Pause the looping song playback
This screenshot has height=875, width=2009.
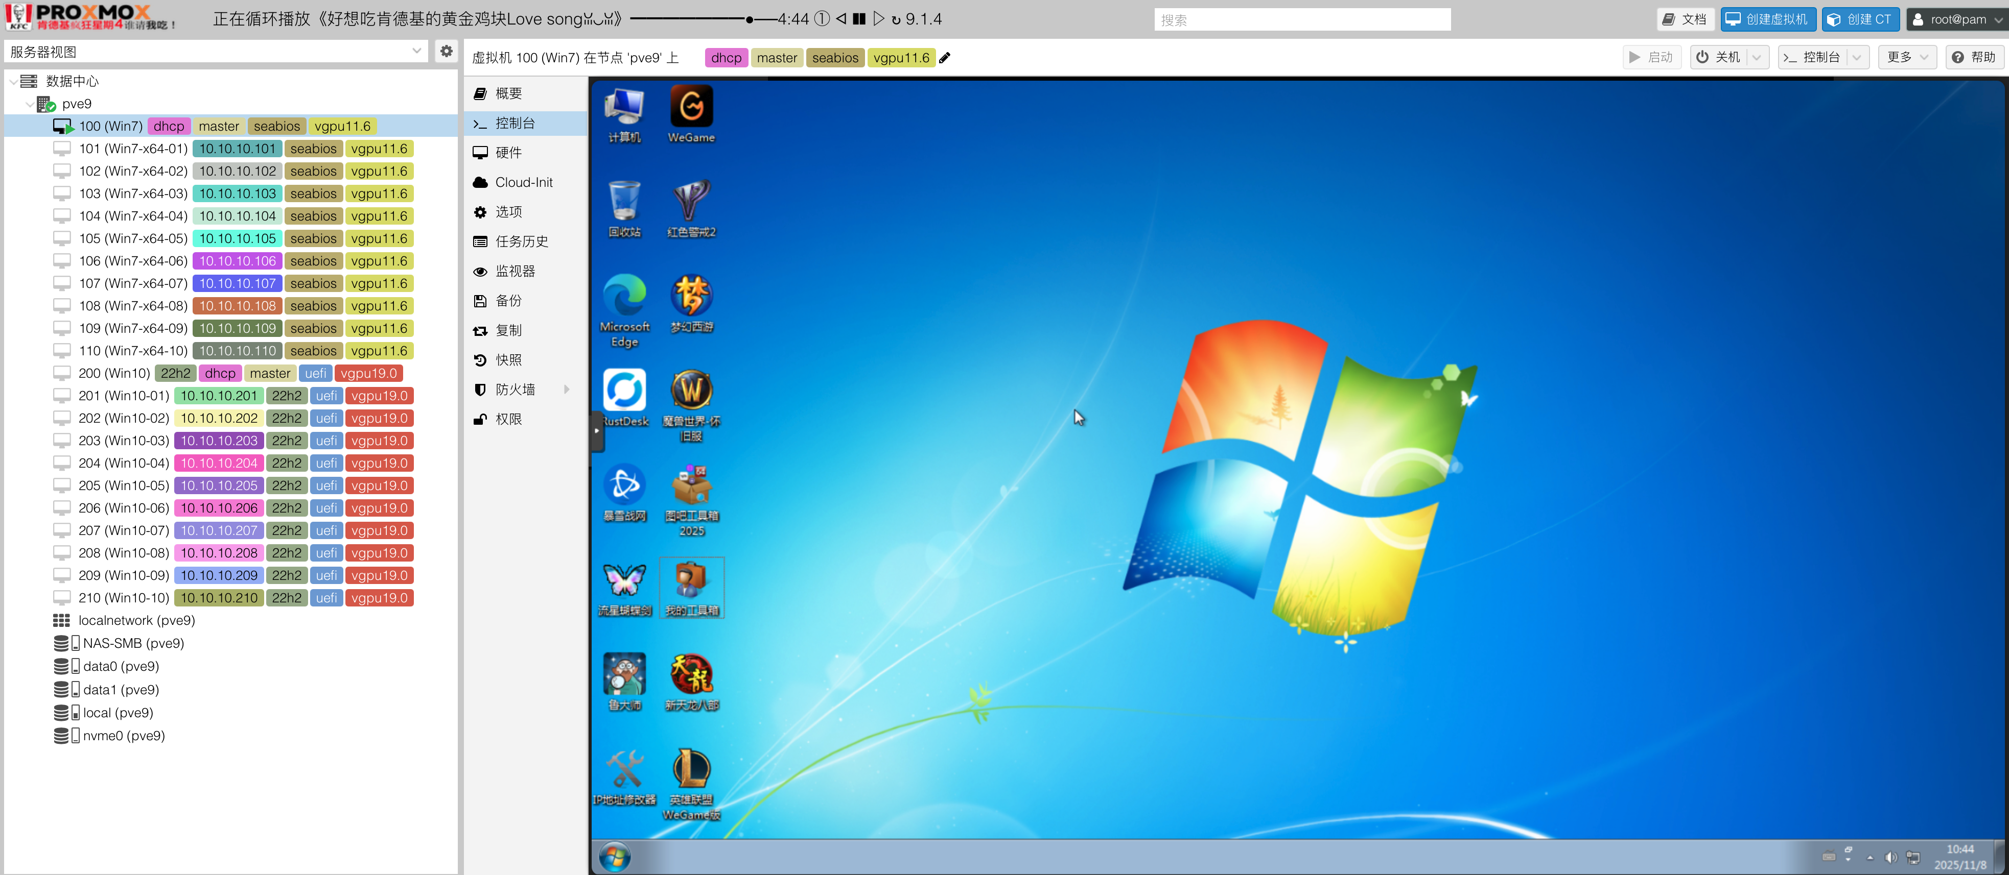point(859,19)
